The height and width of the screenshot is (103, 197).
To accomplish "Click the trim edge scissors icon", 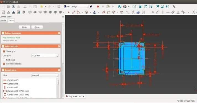I will pos(133,12).
